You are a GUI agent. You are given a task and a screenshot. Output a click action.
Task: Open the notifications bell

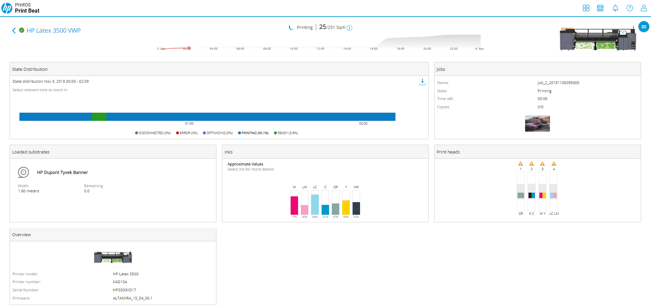point(615,8)
